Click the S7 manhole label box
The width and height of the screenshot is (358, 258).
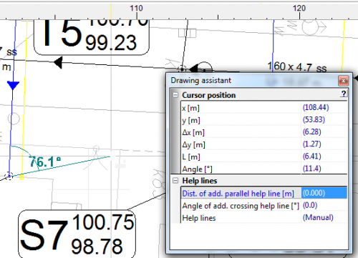[x=77, y=234]
